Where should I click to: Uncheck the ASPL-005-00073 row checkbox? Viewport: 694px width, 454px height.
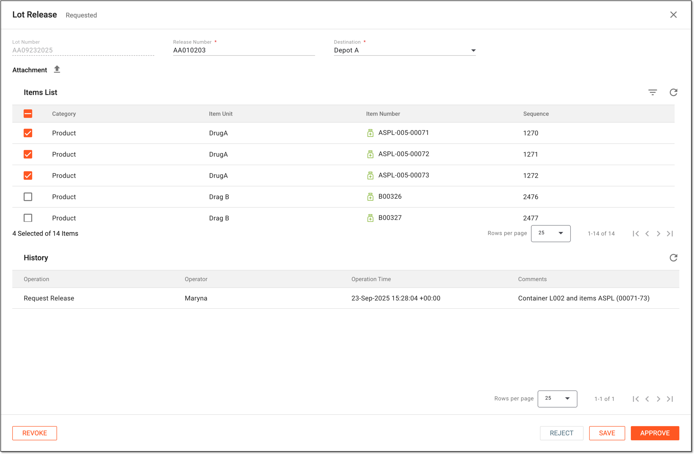[28, 176]
